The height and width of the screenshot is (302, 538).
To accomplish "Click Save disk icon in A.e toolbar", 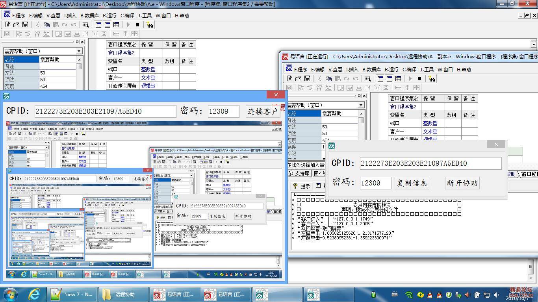I will tap(25, 24).
